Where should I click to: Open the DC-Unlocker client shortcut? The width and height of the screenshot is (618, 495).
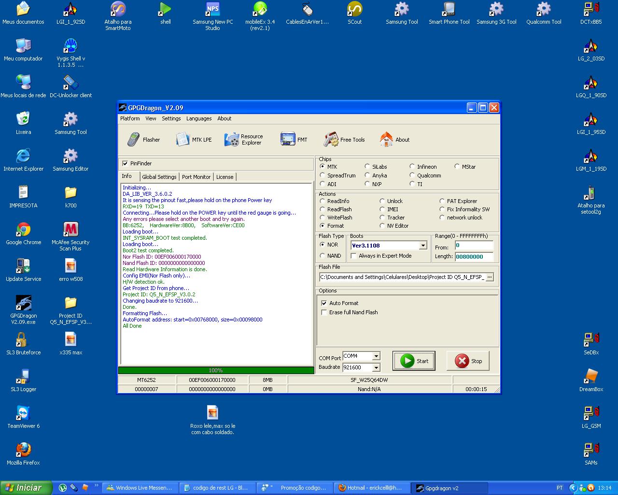point(70,87)
